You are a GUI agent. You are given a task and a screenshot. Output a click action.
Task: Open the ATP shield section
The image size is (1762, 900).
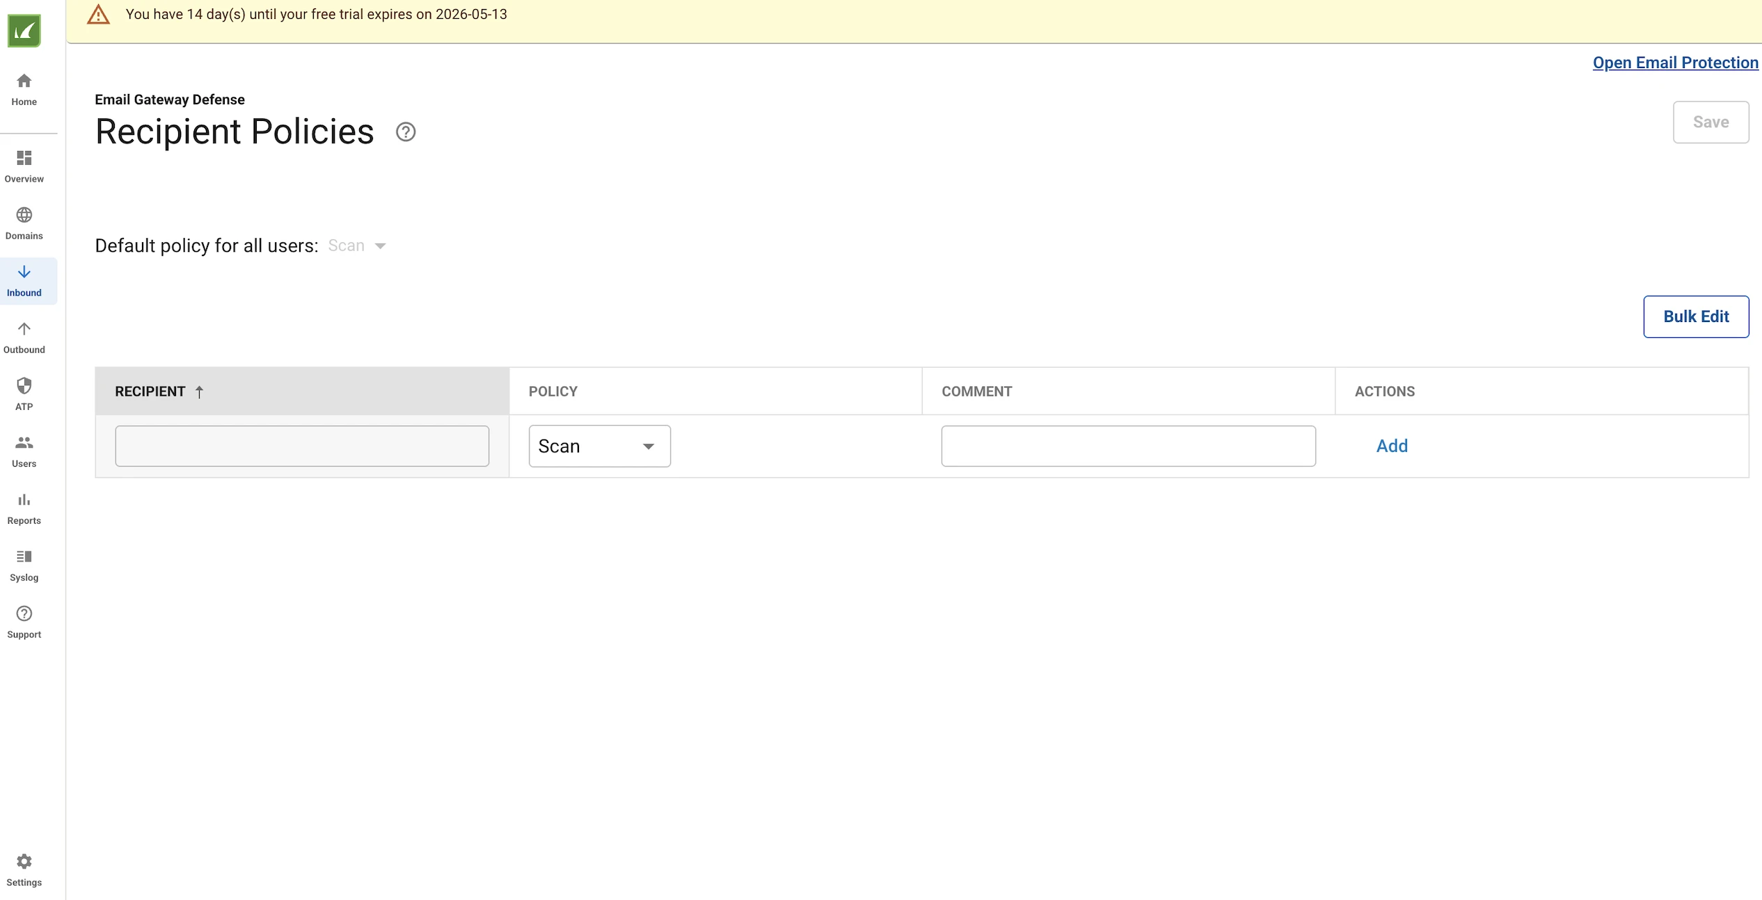coord(24,395)
